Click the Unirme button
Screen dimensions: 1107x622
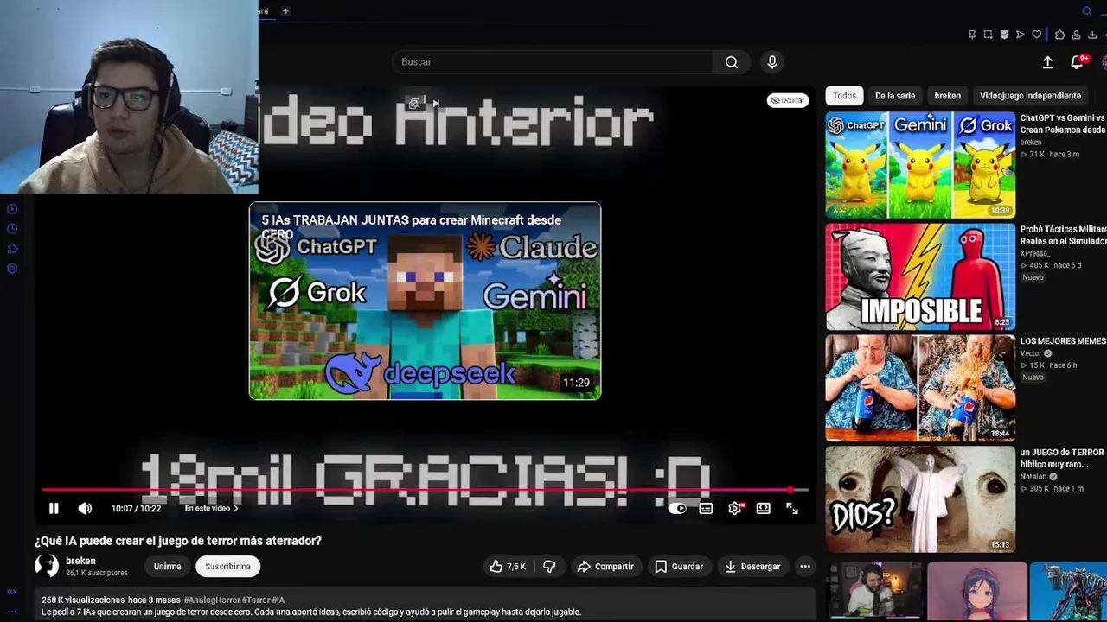tap(167, 567)
